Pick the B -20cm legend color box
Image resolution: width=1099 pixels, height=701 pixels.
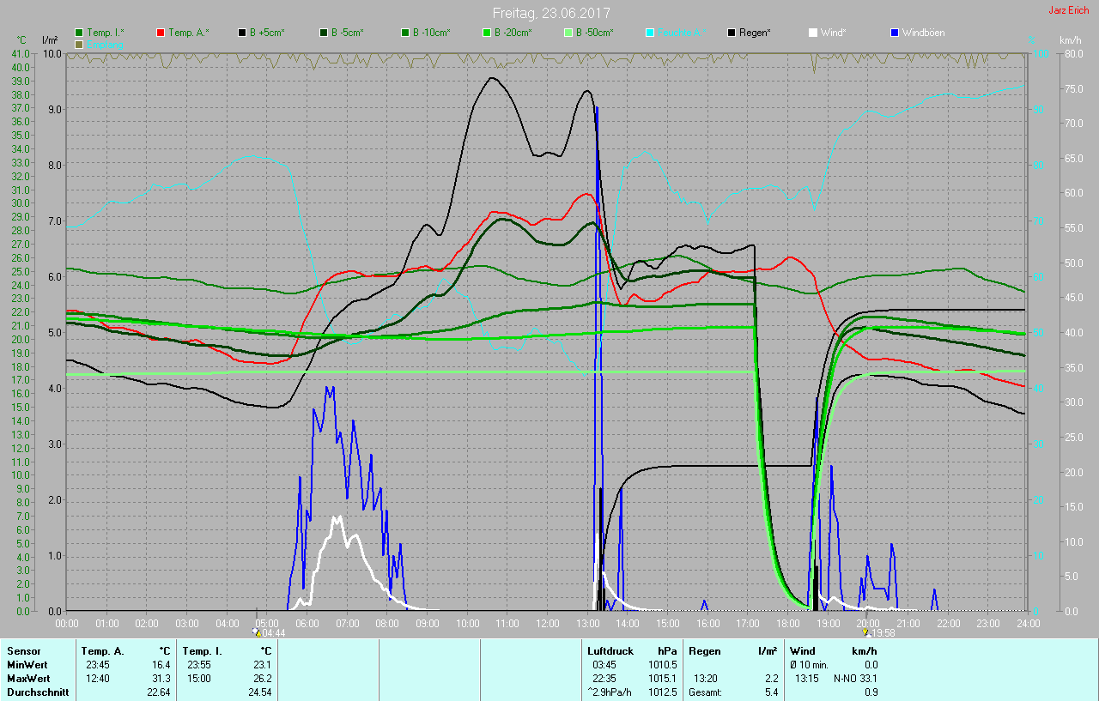[487, 33]
